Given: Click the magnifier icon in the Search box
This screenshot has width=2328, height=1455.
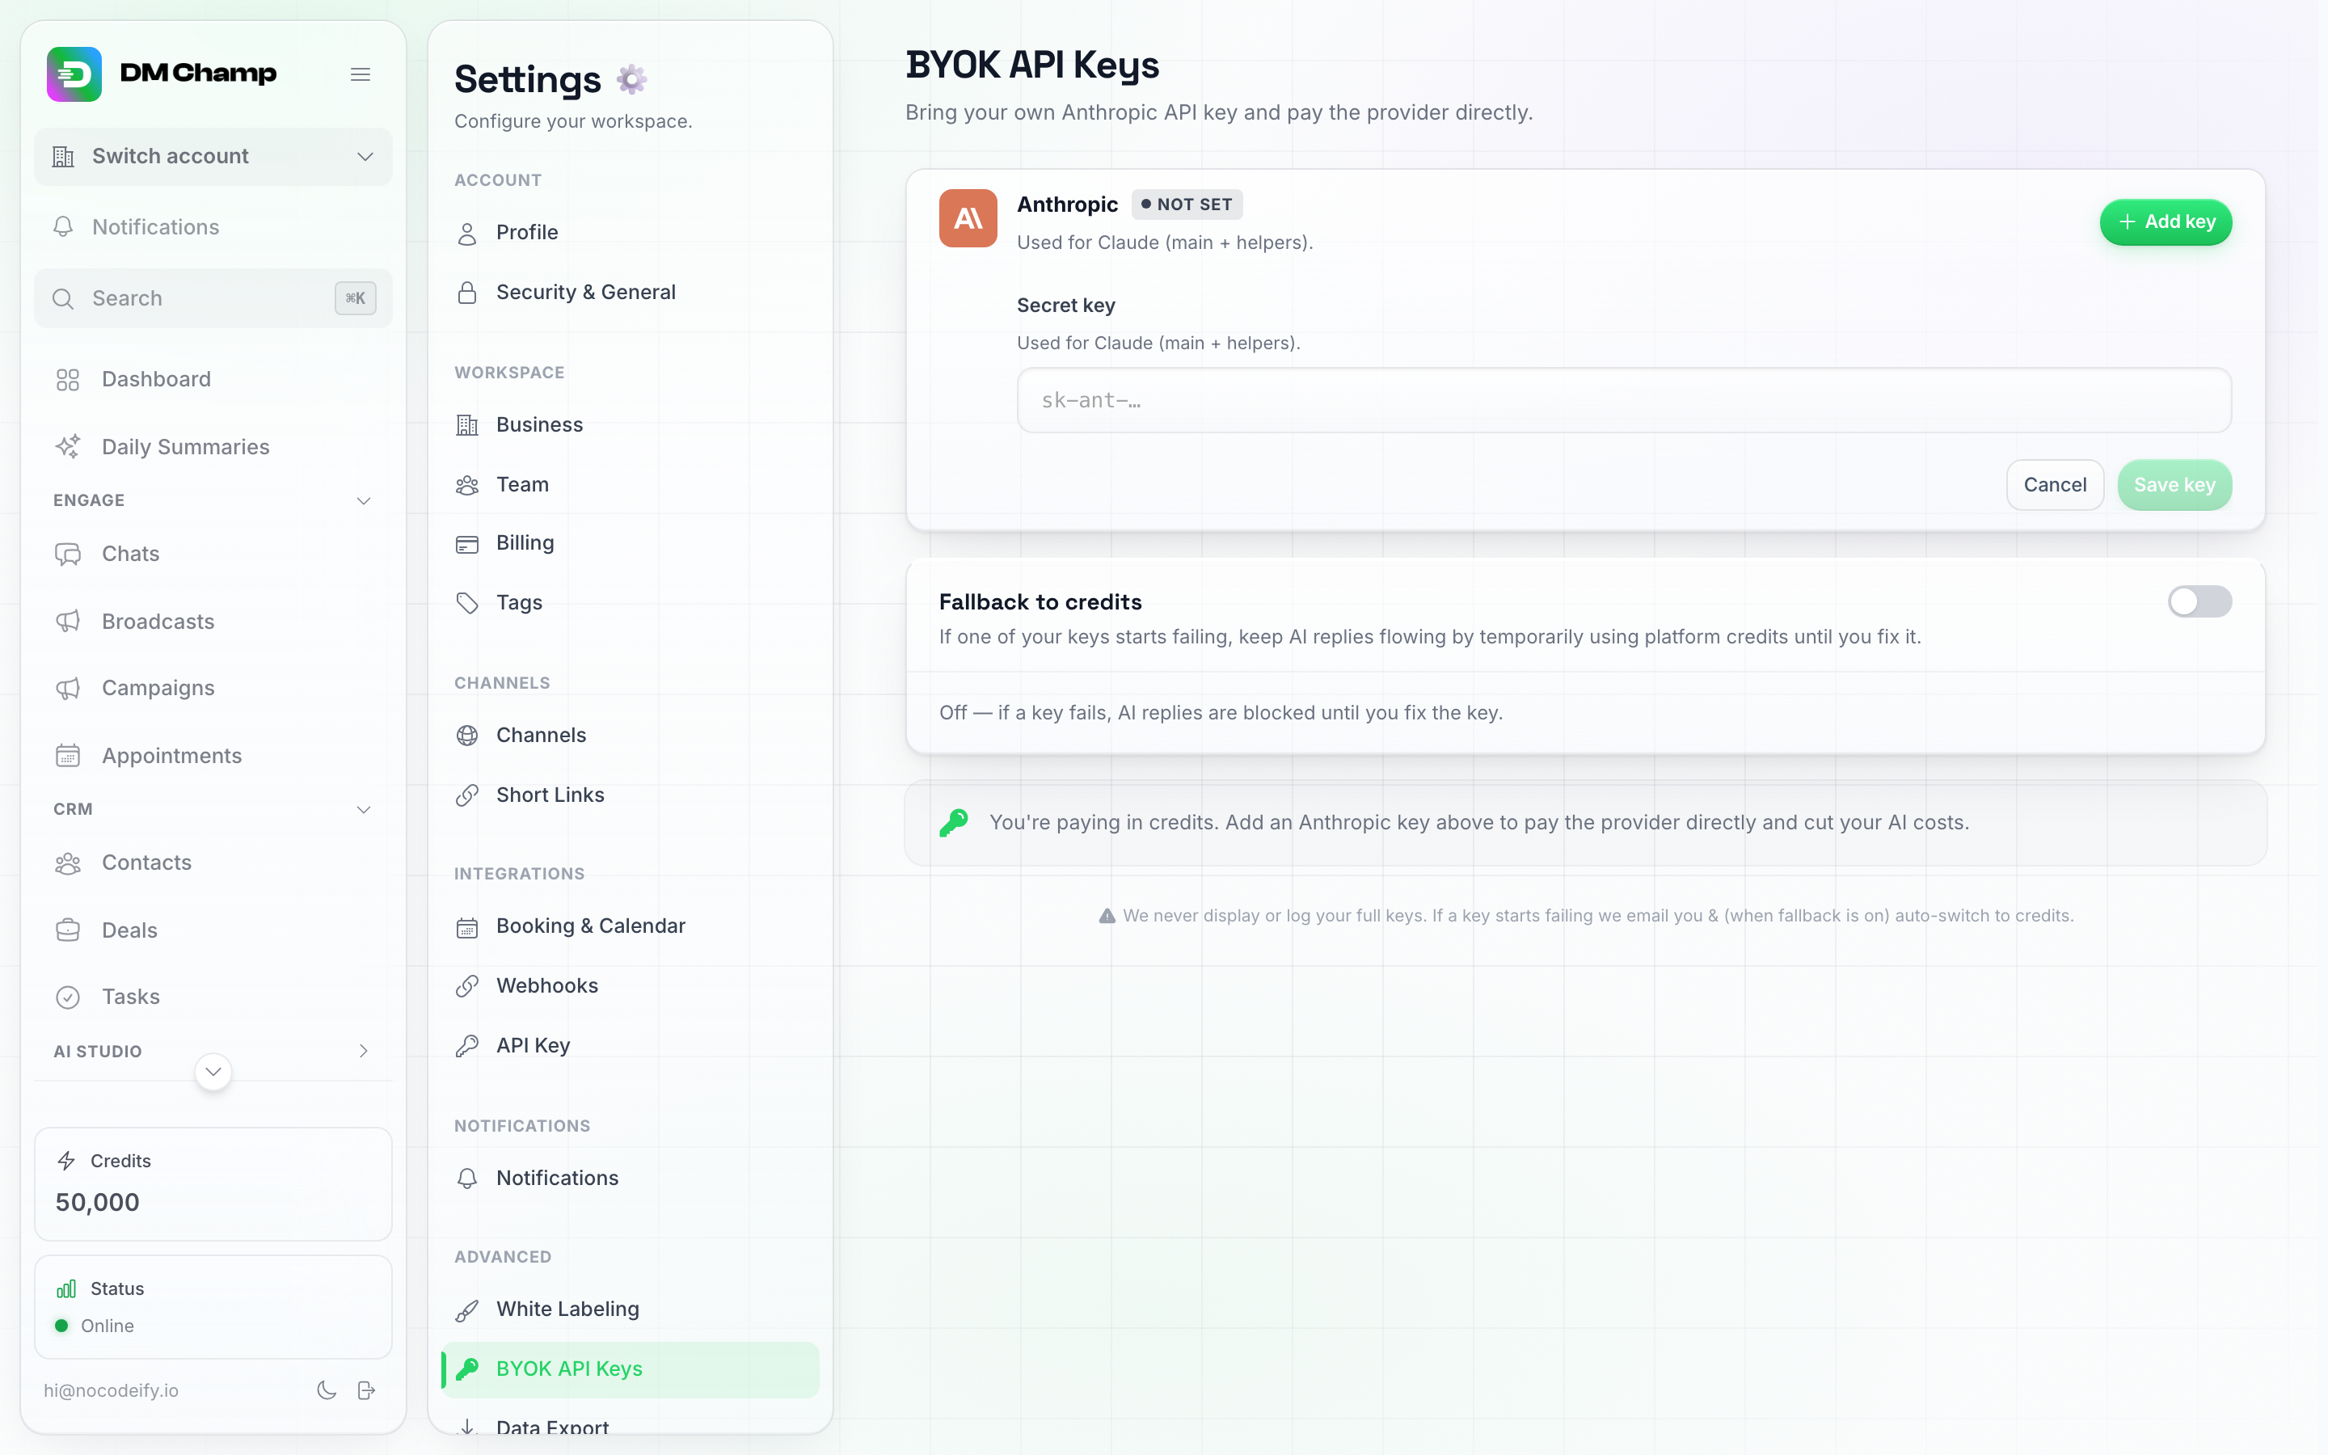Looking at the screenshot, I should 64,298.
